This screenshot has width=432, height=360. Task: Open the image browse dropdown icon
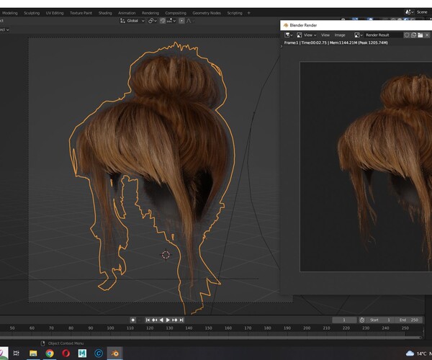click(x=358, y=35)
